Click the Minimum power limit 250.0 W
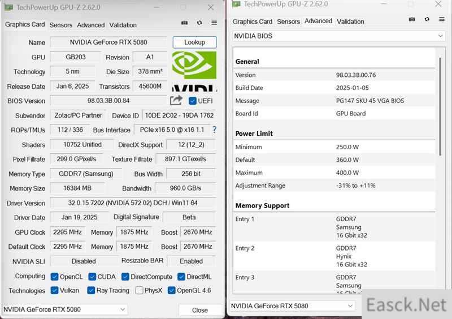Image resolution: width=452 pixels, height=319 pixels. click(x=347, y=147)
